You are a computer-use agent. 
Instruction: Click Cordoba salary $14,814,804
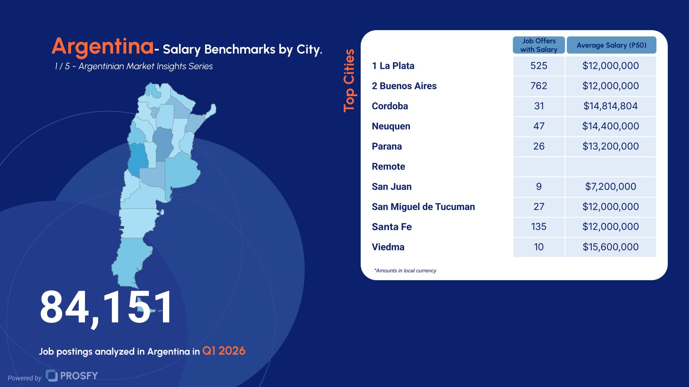pyautogui.click(x=610, y=106)
